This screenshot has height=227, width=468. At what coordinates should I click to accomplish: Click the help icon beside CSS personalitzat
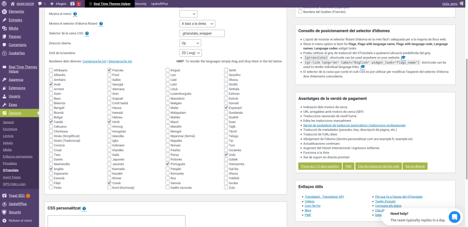click(84, 208)
